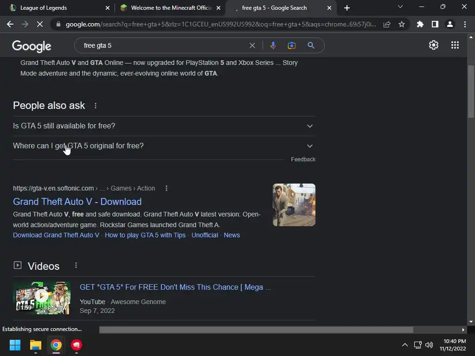Open network status in the tray
This screenshot has height=356, width=475.
pos(418,345)
